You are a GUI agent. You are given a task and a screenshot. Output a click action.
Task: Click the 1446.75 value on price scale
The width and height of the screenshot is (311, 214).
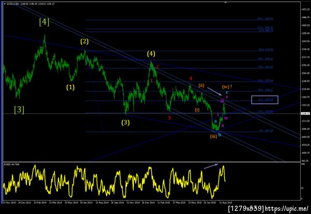[306, 18]
